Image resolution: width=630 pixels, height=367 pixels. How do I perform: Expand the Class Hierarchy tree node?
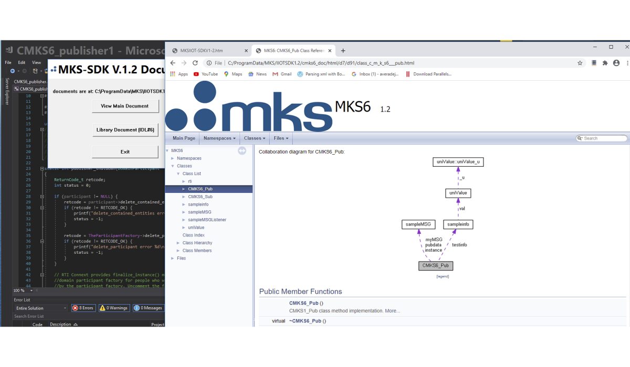click(x=178, y=243)
